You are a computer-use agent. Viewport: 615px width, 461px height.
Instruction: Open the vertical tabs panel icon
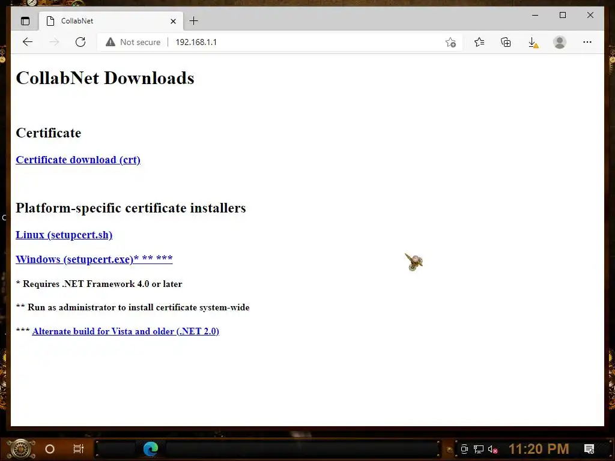click(x=25, y=21)
